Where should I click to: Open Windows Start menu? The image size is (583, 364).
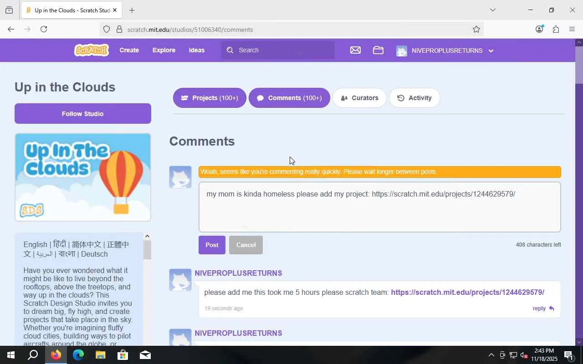[11, 355]
